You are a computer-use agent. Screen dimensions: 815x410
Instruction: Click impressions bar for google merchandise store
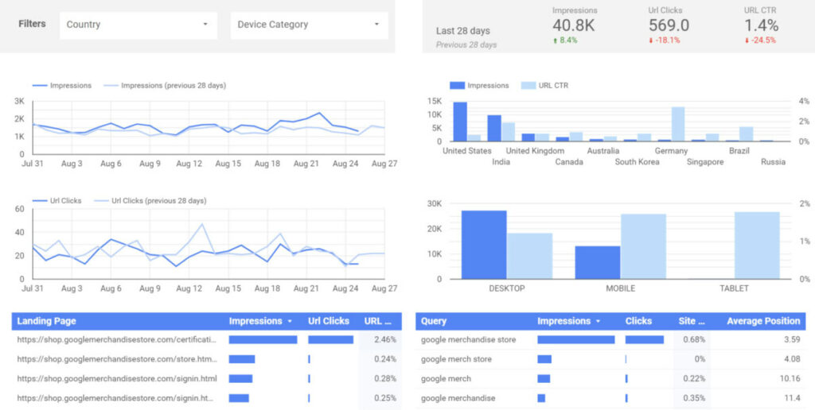[576, 339]
